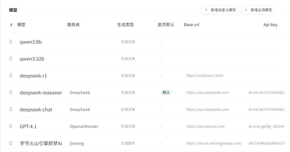290x152 pixels.
Task: Select the deepseek-chat model name
Action: coord(36,110)
